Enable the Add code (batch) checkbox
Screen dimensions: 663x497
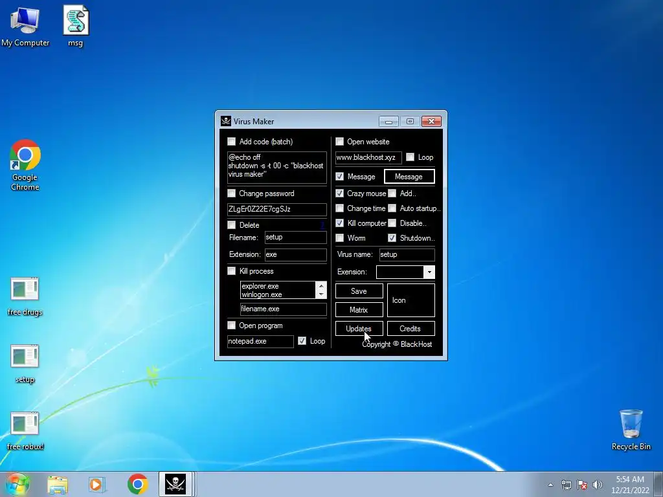tap(231, 142)
